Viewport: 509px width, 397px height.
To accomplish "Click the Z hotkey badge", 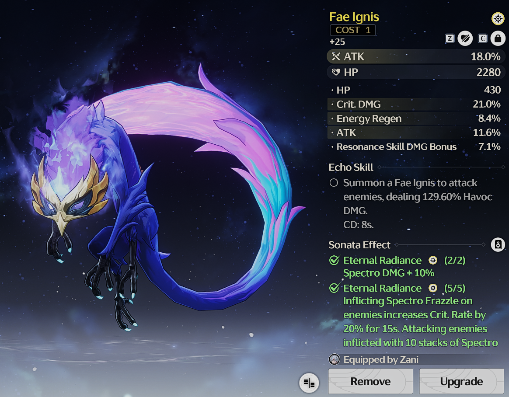I will coord(450,38).
